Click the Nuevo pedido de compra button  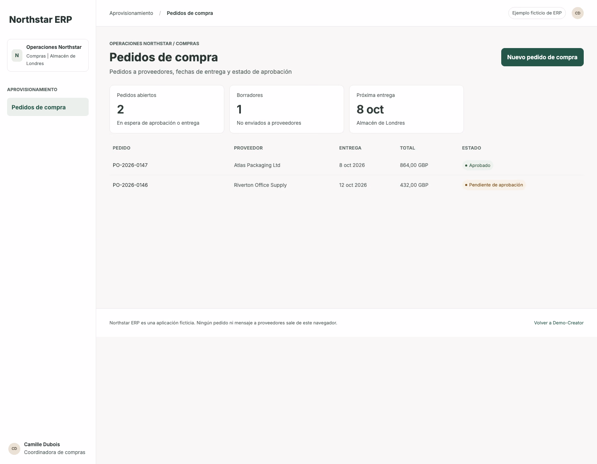click(542, 57)
